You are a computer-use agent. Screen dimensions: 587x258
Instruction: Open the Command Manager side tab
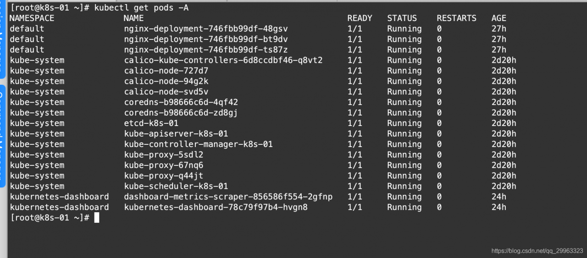click(x=2, y=137)
